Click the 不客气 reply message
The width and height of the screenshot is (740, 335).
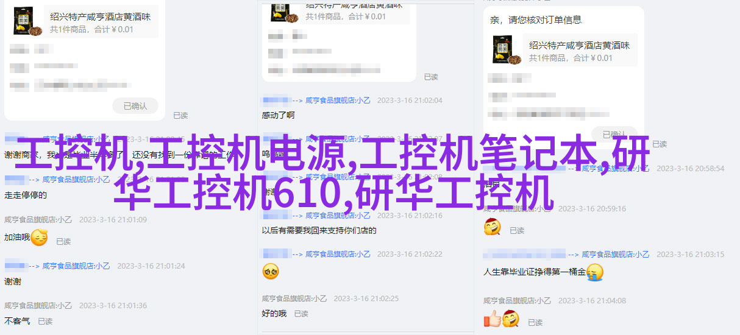pos(17,320)
